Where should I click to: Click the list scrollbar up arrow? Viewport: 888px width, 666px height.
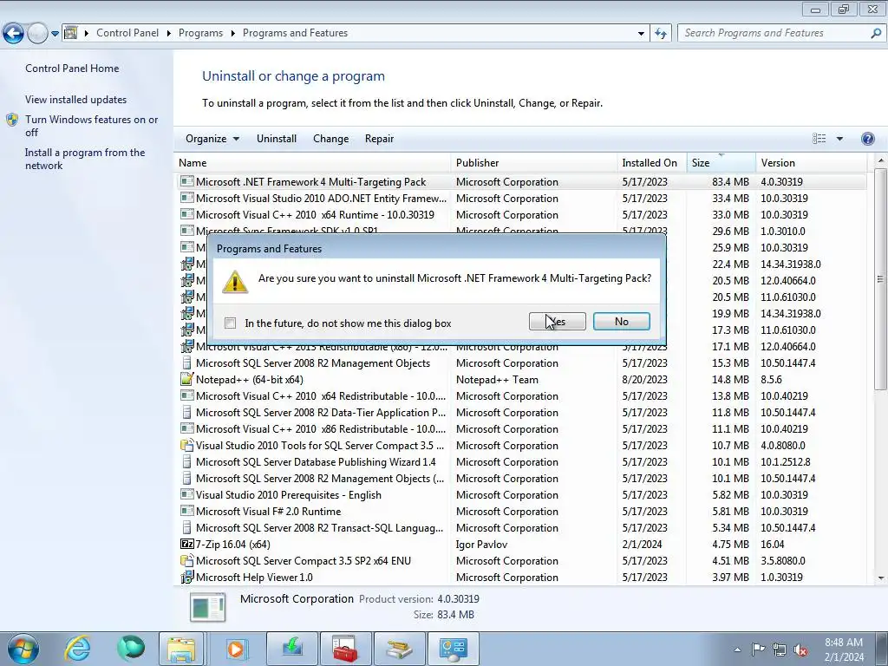point(881,161)
